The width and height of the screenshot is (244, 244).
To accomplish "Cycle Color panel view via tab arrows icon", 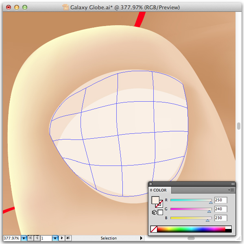I will (151, 190).
